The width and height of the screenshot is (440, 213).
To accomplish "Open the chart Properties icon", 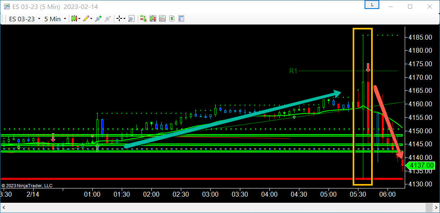I will click(181, 19).
